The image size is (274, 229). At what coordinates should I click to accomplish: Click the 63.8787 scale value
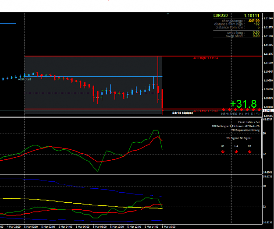[x=267, y=120]
